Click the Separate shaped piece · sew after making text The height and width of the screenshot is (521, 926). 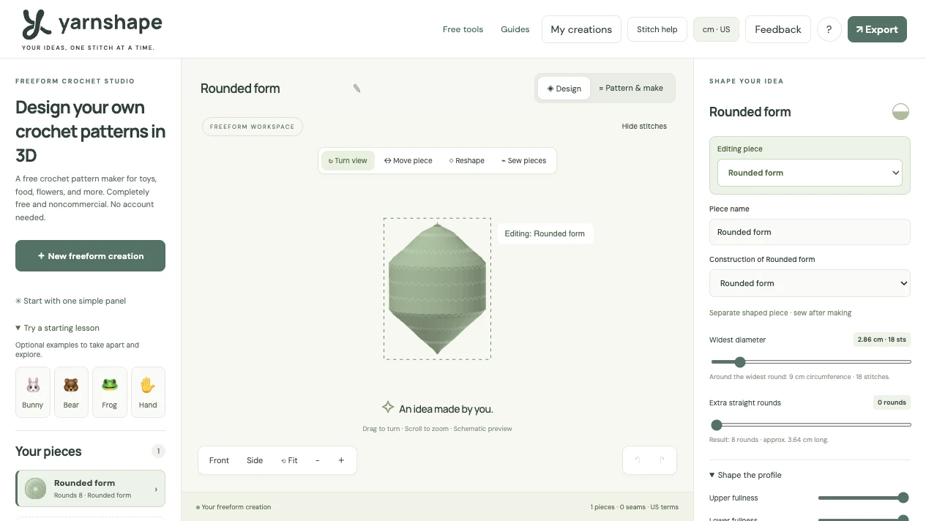[780, 312]
